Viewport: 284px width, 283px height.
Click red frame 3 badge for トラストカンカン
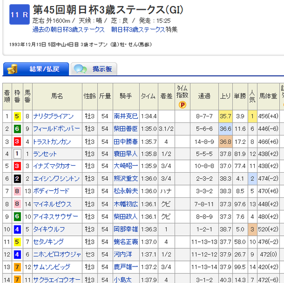click(x=17, y=141)
